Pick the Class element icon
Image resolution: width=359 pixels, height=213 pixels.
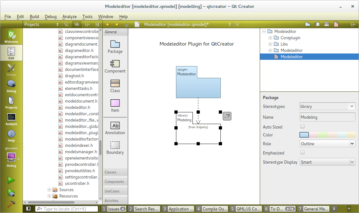pos(115,83)
